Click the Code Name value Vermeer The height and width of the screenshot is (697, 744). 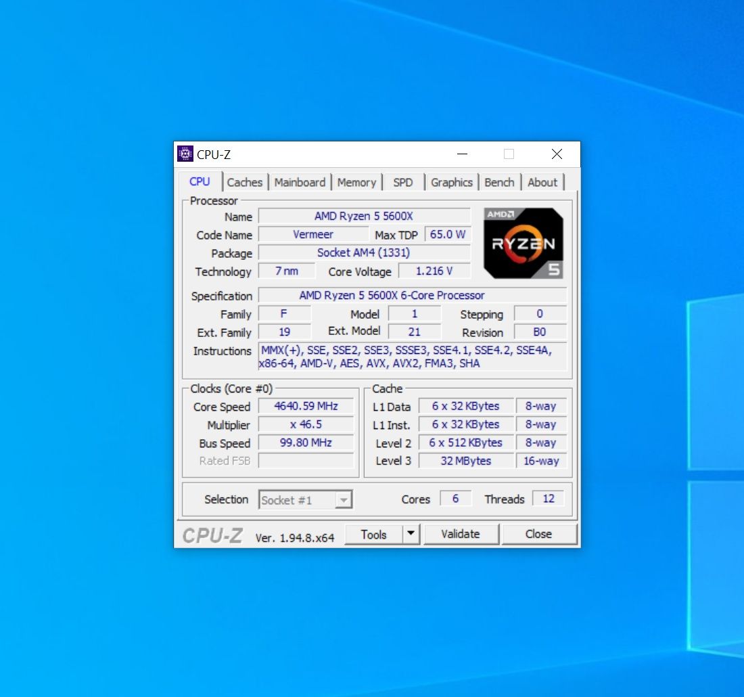point(313,235)
